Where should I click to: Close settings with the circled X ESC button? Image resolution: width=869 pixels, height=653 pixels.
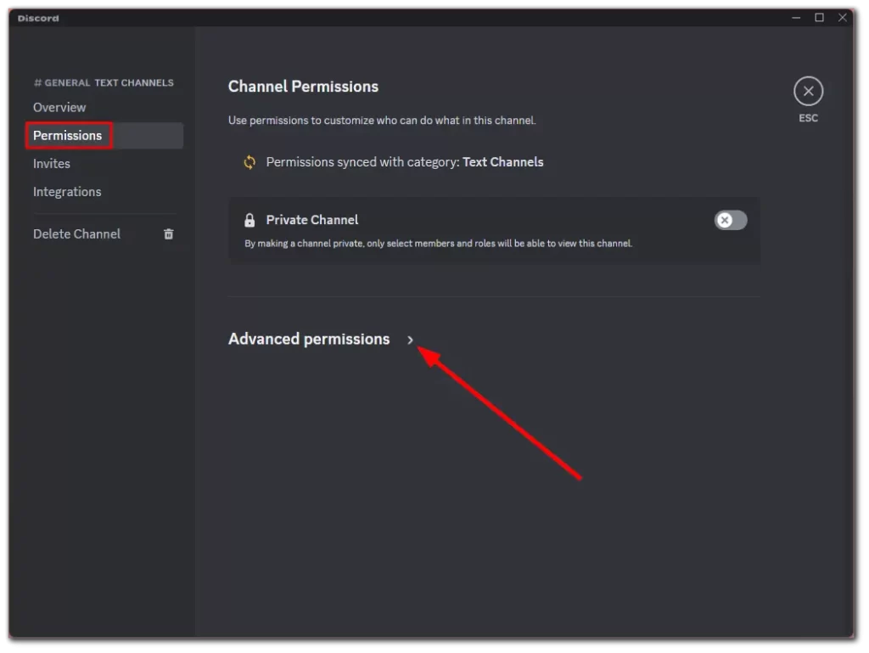click(808, 92)
